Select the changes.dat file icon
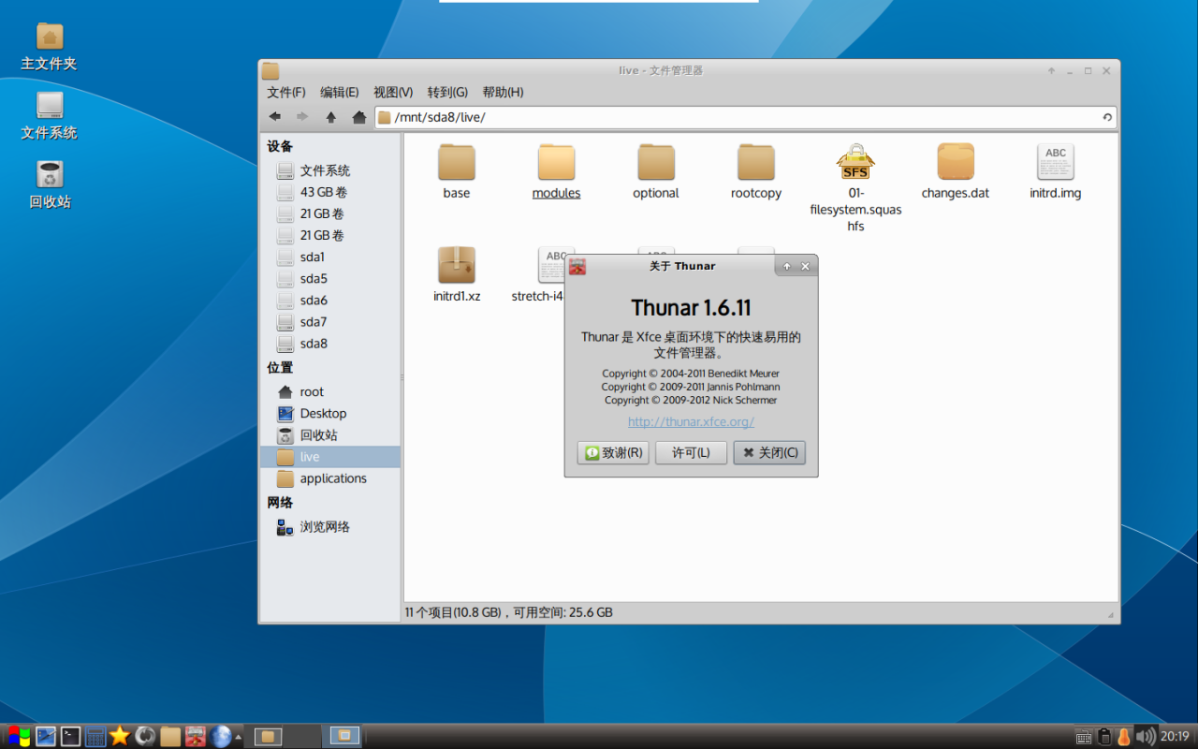Image resolution: width=1198 pixels, height=749 pixels. pos(956,163)
